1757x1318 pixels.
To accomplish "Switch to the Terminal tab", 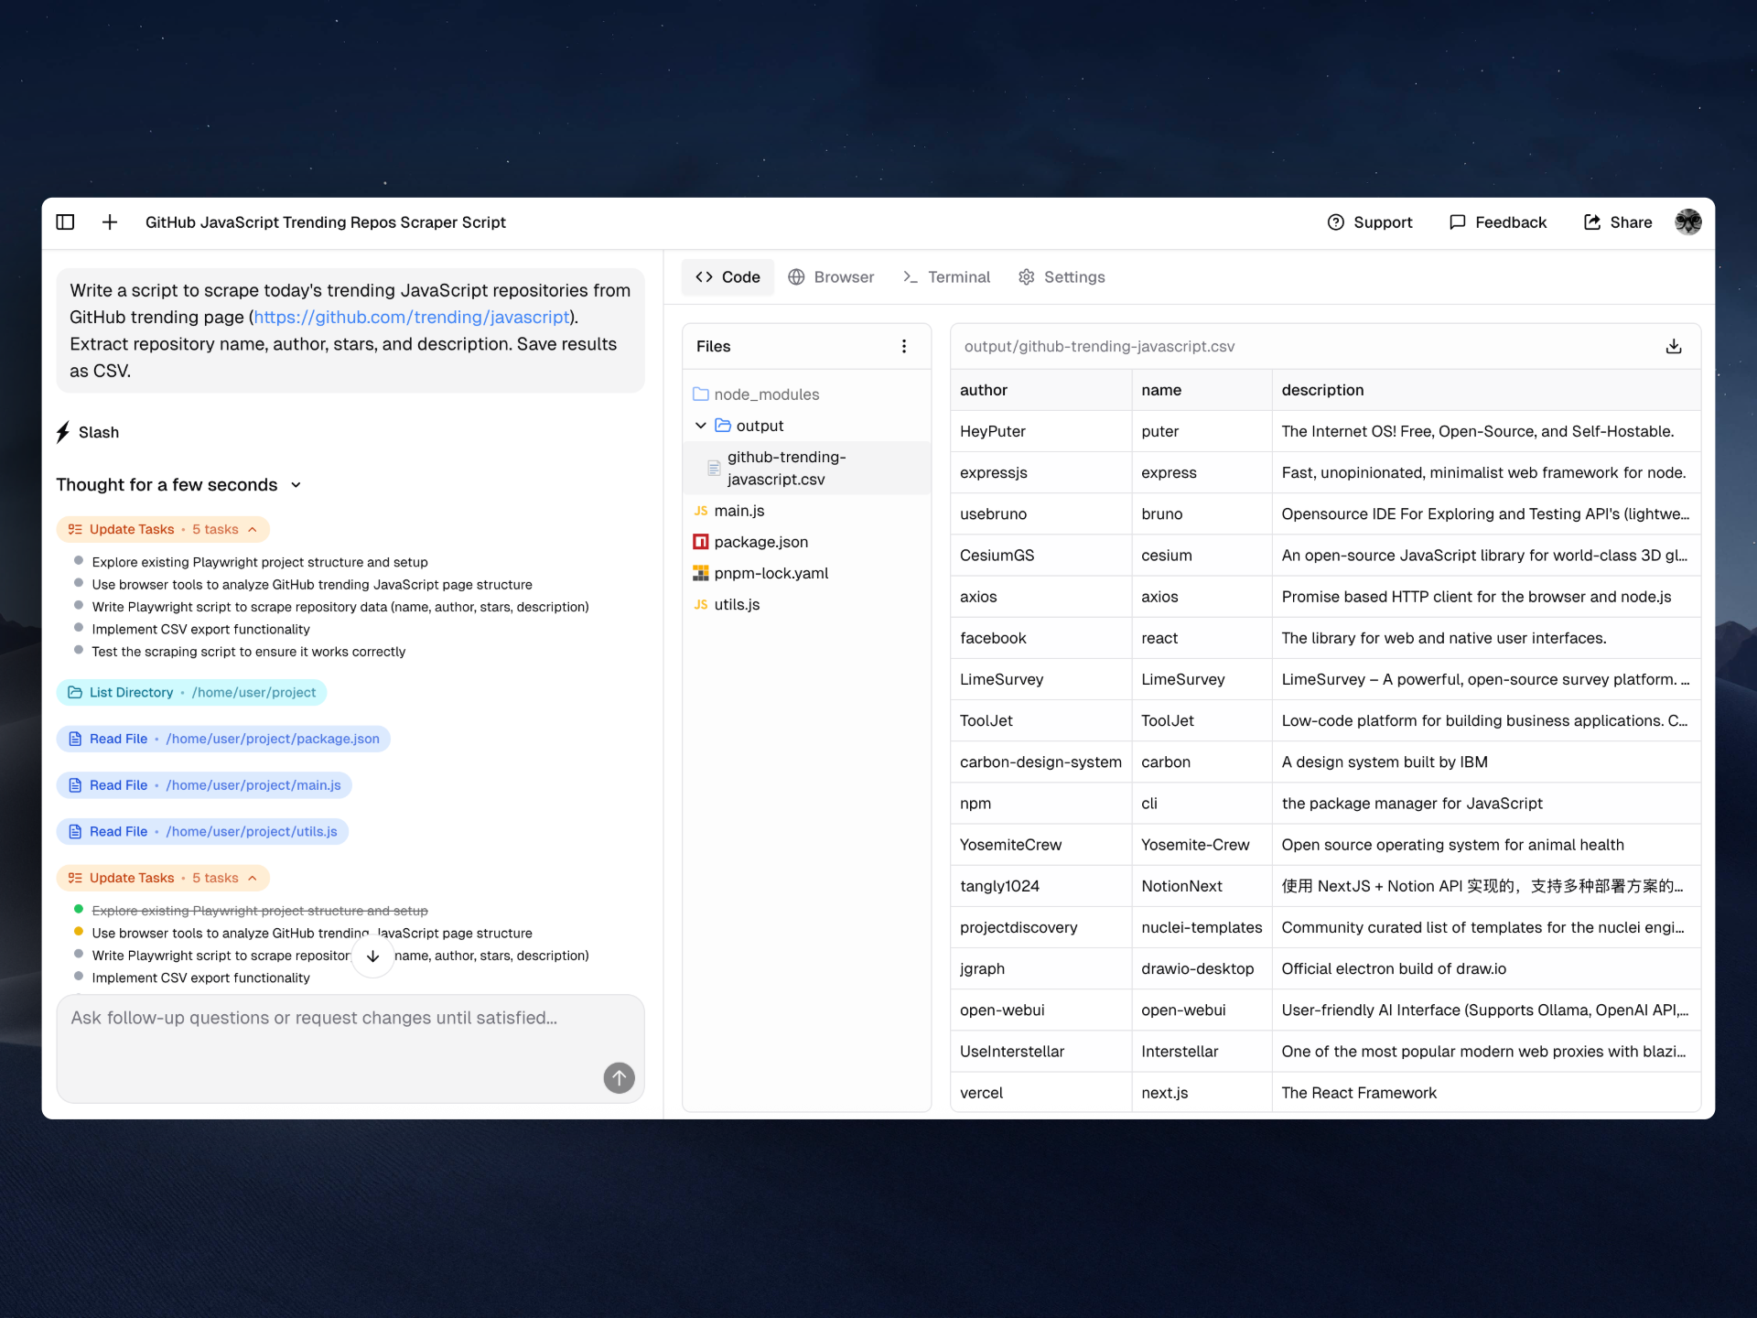I will point(946,277).
